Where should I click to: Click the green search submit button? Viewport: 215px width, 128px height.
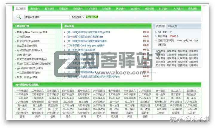pos(92,17)
